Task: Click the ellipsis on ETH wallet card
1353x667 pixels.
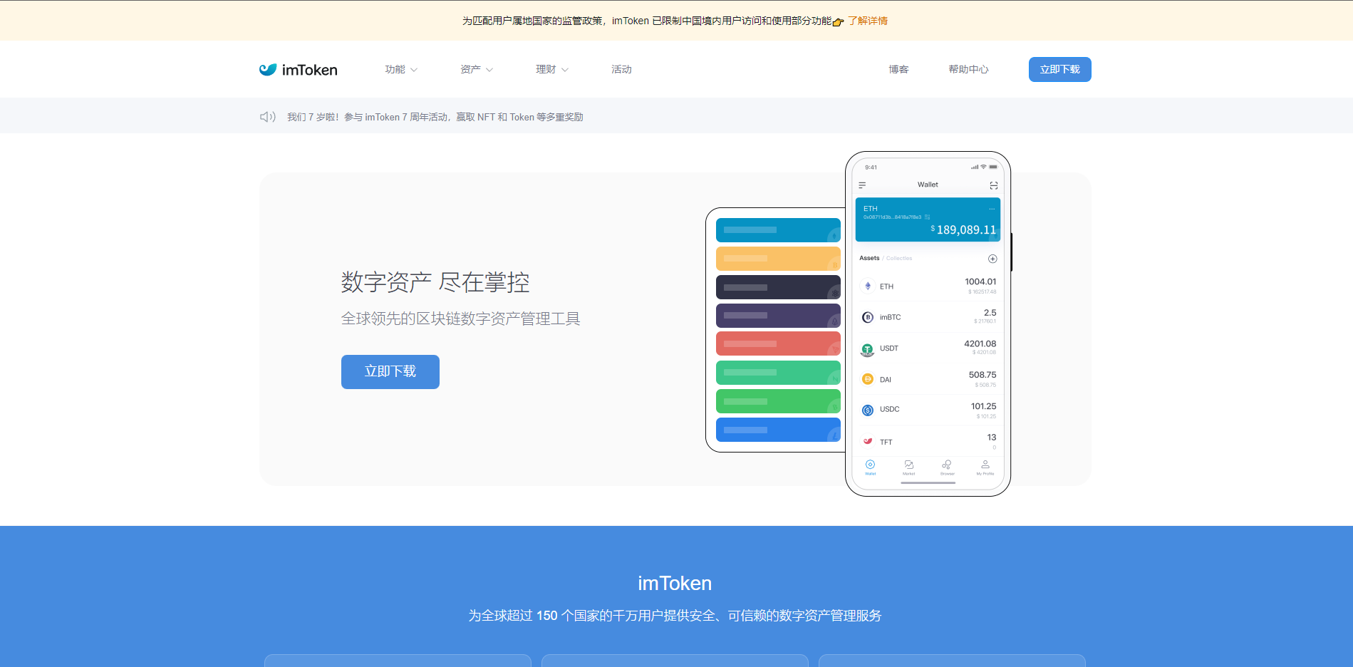Action: pos(991,209)
